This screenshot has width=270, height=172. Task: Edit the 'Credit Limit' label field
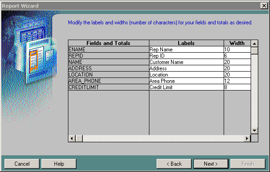pos(186,87)
